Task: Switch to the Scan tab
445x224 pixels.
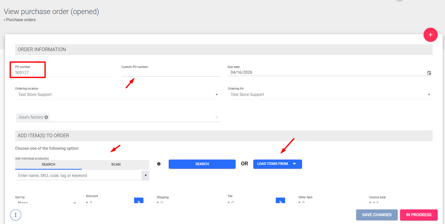Action: point(116,164)
